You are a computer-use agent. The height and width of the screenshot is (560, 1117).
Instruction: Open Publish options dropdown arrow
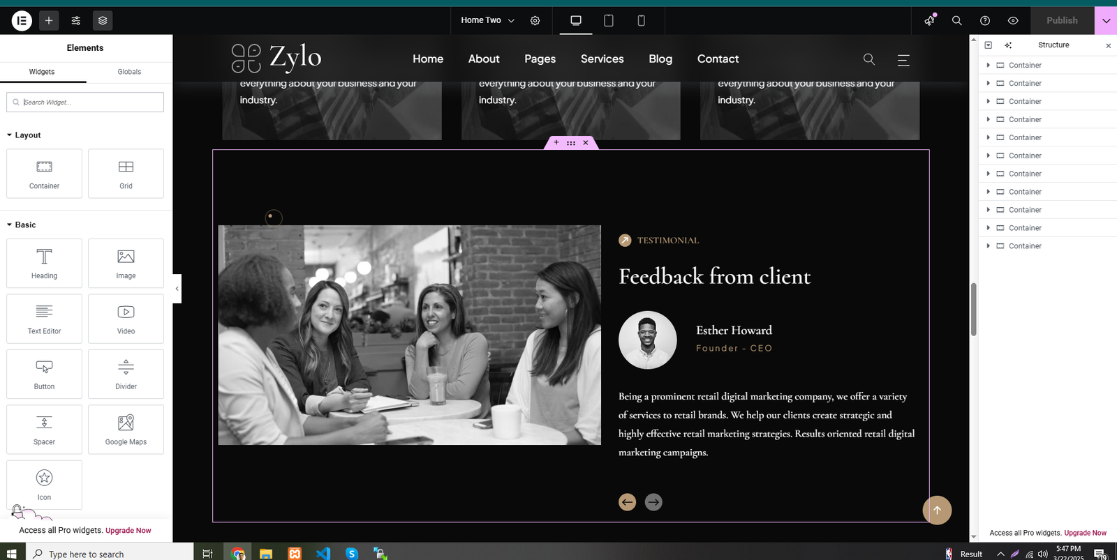click(x=1106, y=21)
